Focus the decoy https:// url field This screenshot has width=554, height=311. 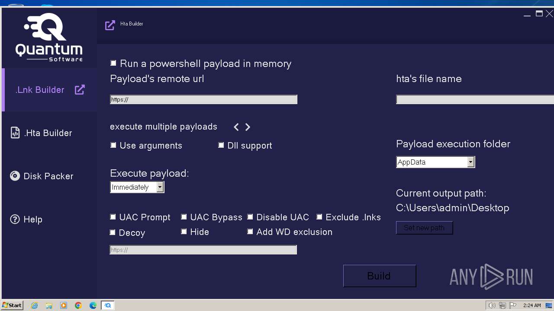203,250
